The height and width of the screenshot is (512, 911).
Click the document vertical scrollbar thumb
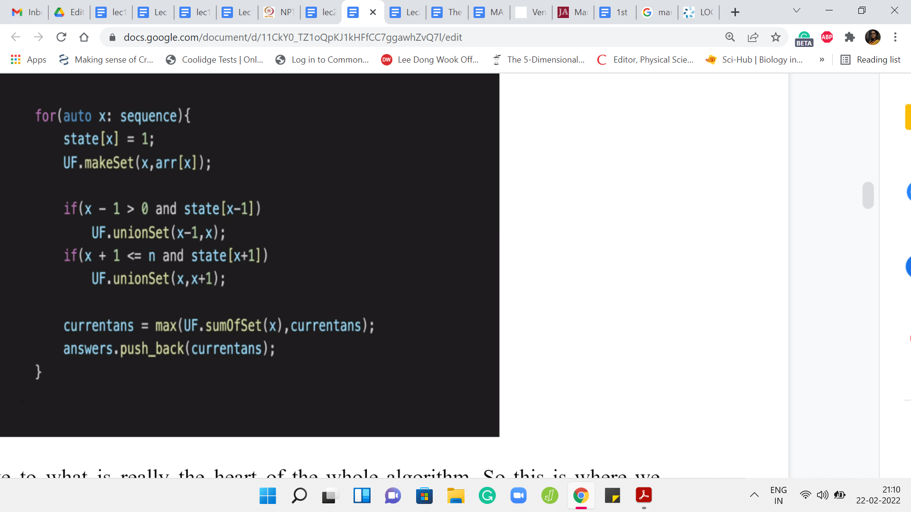(x=868, y=195)
